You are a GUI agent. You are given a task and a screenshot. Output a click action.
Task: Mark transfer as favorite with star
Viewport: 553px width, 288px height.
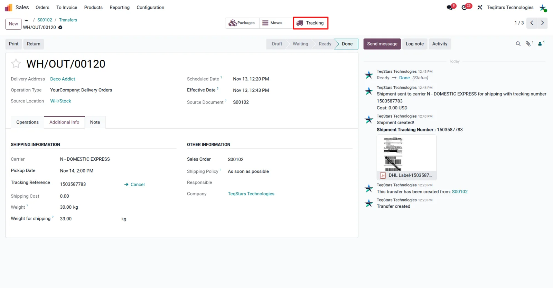pyautogui.click(x=16, y=63)
